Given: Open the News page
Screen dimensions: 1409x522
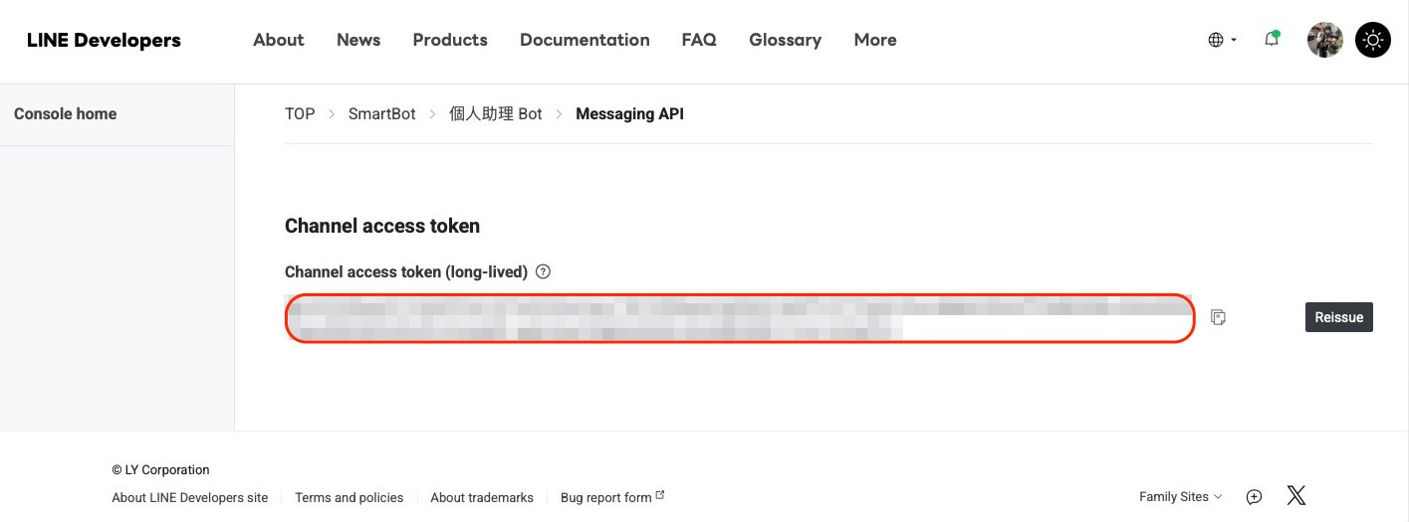Looking at the screenshot, I should click(x=358, y=40).
